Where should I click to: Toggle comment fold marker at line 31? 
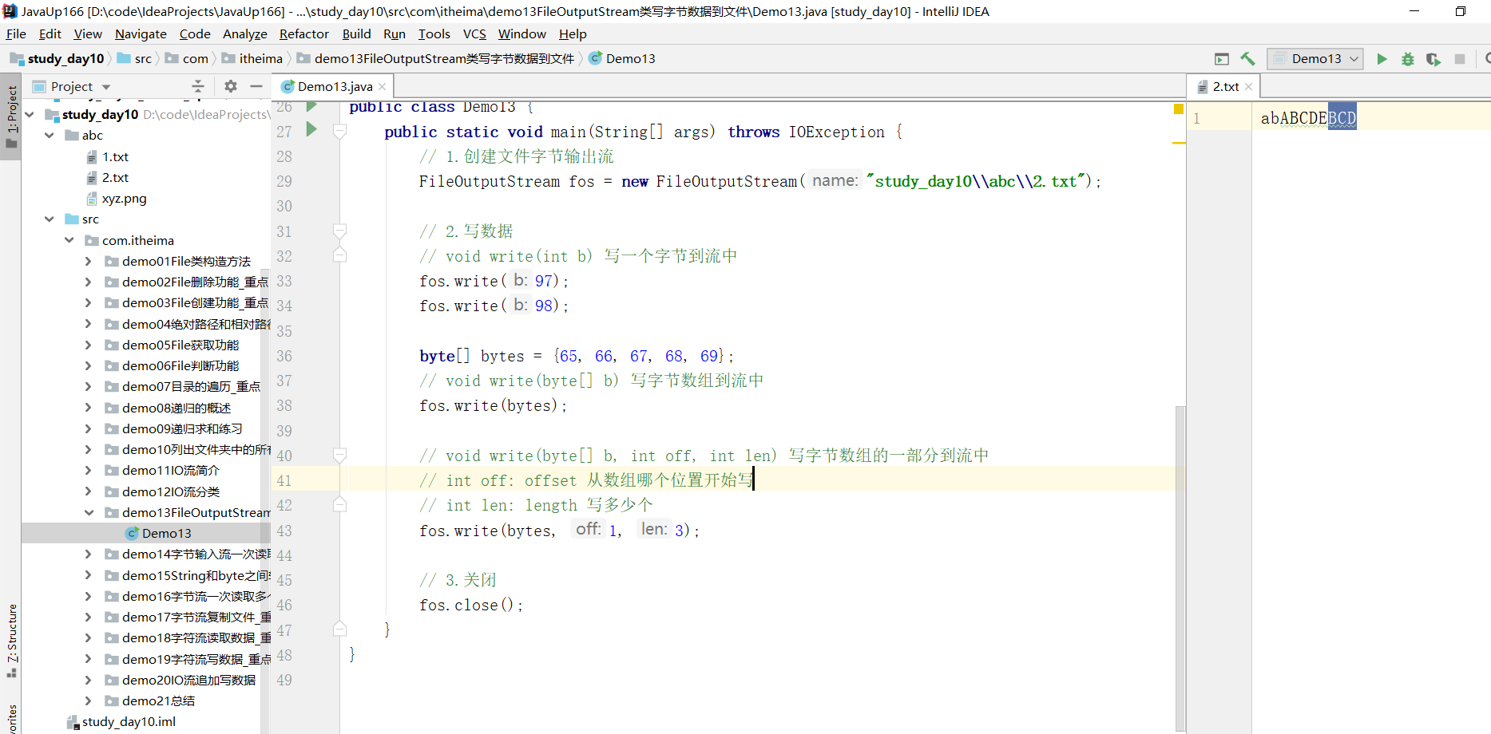(339, 231)
